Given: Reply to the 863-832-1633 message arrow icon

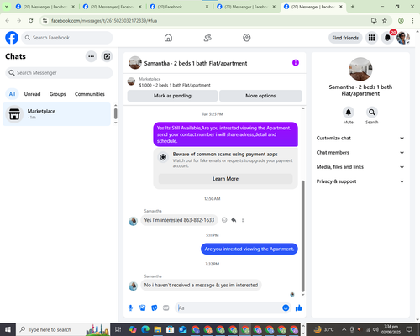Looking at the screenshot, I should point(234,220).
